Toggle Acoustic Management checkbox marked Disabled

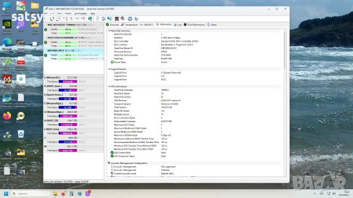112,170
